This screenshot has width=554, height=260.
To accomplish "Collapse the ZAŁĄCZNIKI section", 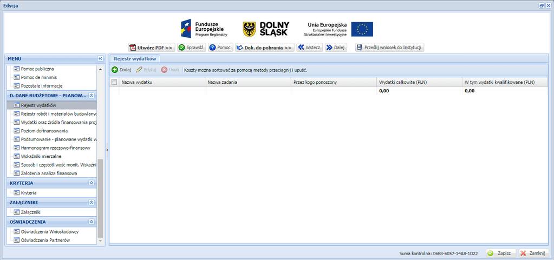I will (x=91, y=203).
